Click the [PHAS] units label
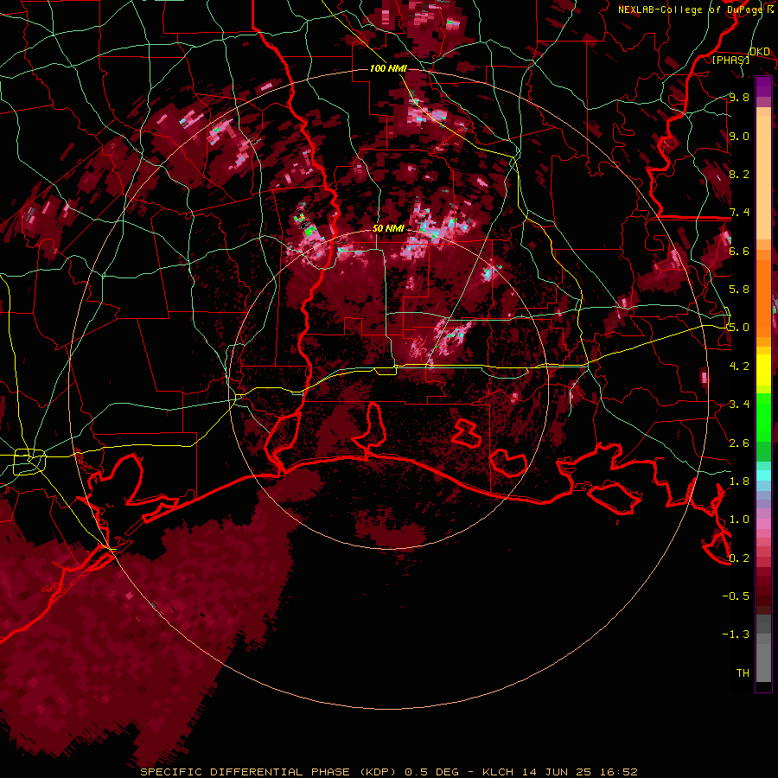The width and height of the screenshot is (778, 778). tap(730, 60)
